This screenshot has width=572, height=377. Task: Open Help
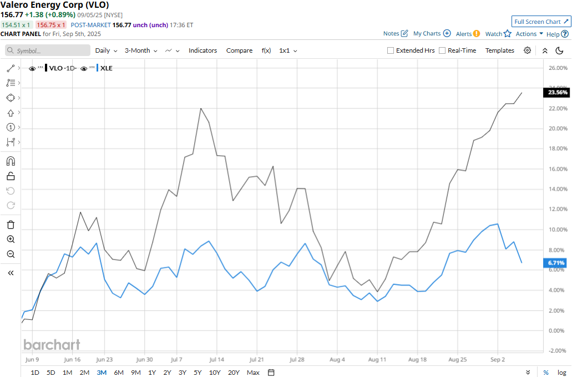[x=558, y=34]
